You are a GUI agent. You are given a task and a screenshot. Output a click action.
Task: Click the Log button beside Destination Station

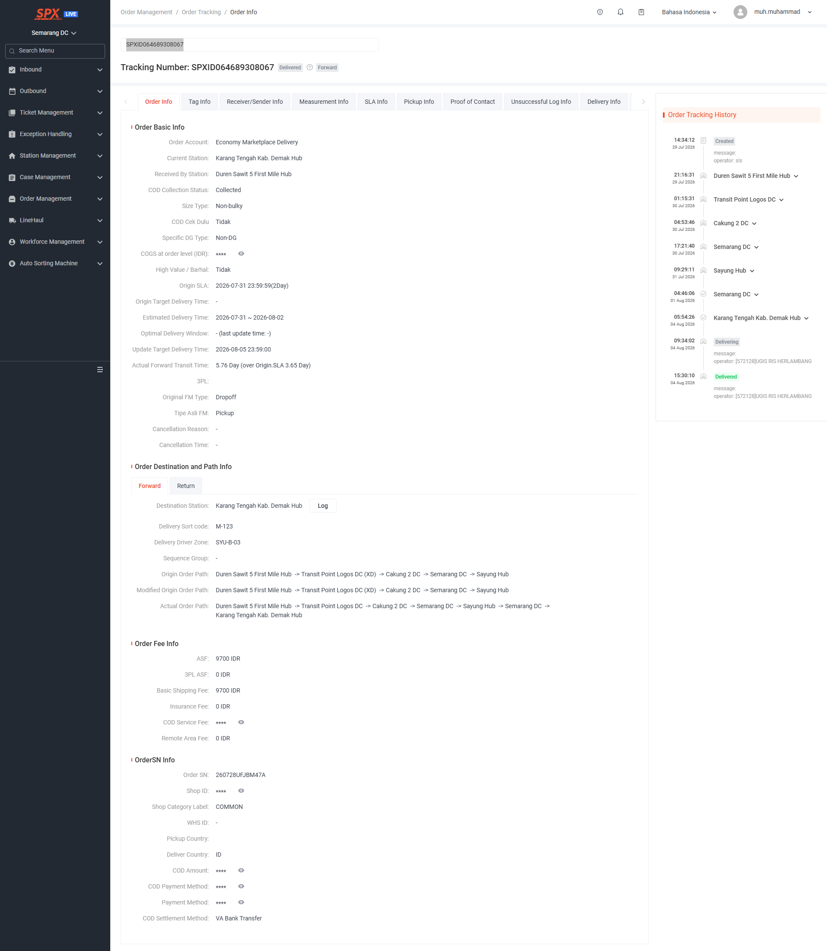(323, 506)
